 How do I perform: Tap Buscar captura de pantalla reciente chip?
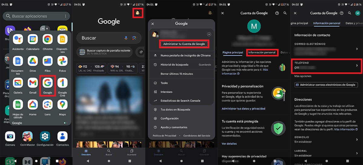click(105, 52)
